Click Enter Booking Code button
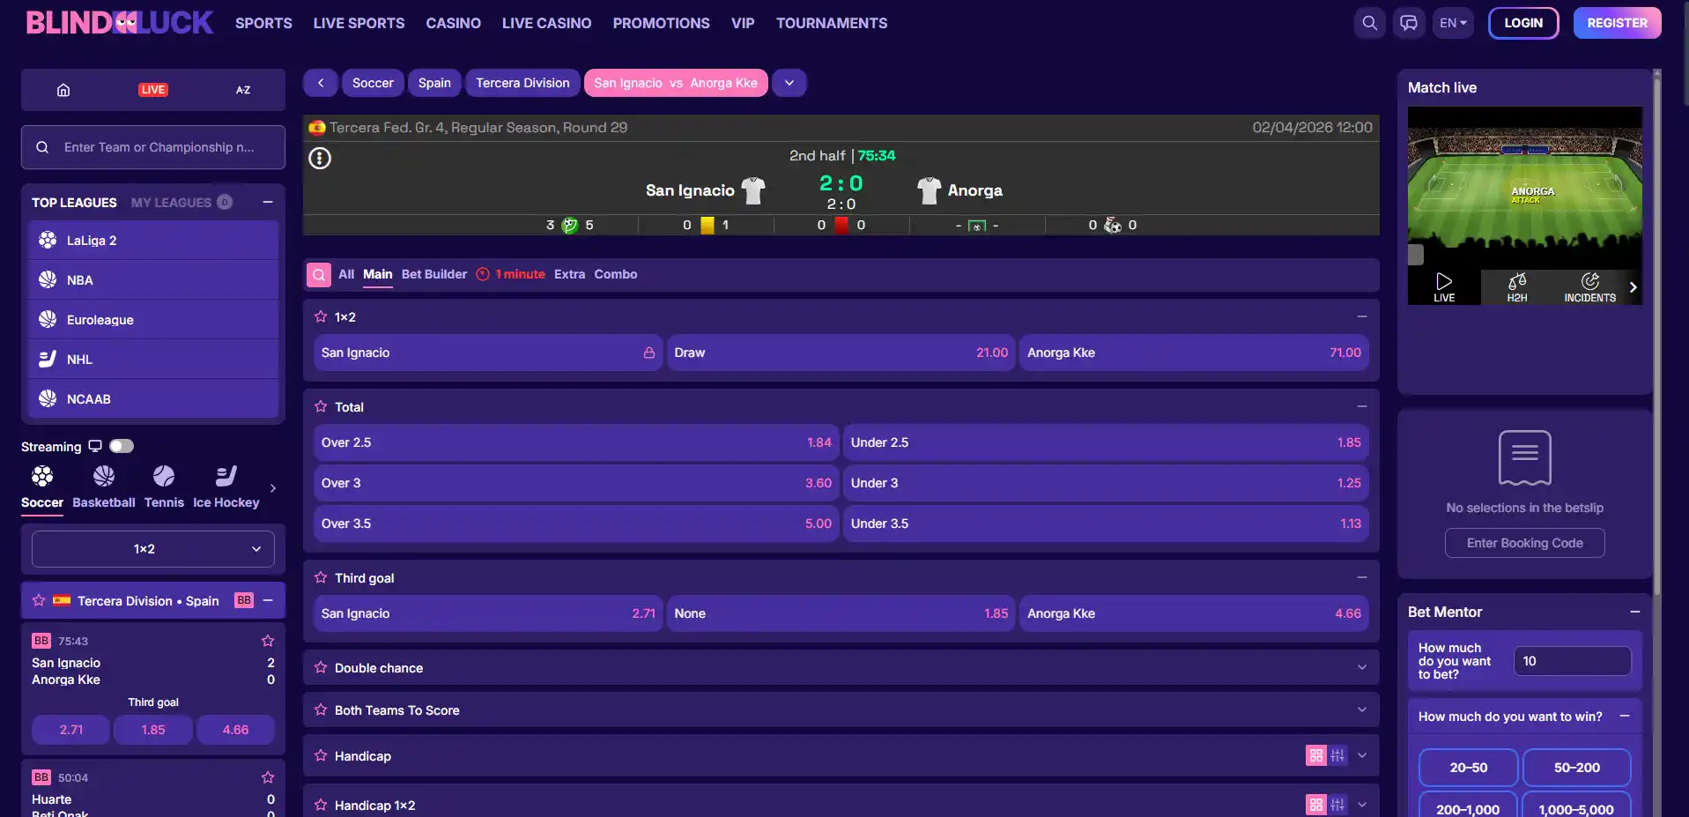 click(x=1525, y=543)
